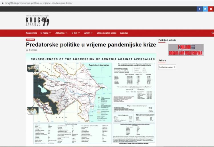214x147 pixels.
Task: Expand the Arhiv navigation menu
Action: point(88,33)
